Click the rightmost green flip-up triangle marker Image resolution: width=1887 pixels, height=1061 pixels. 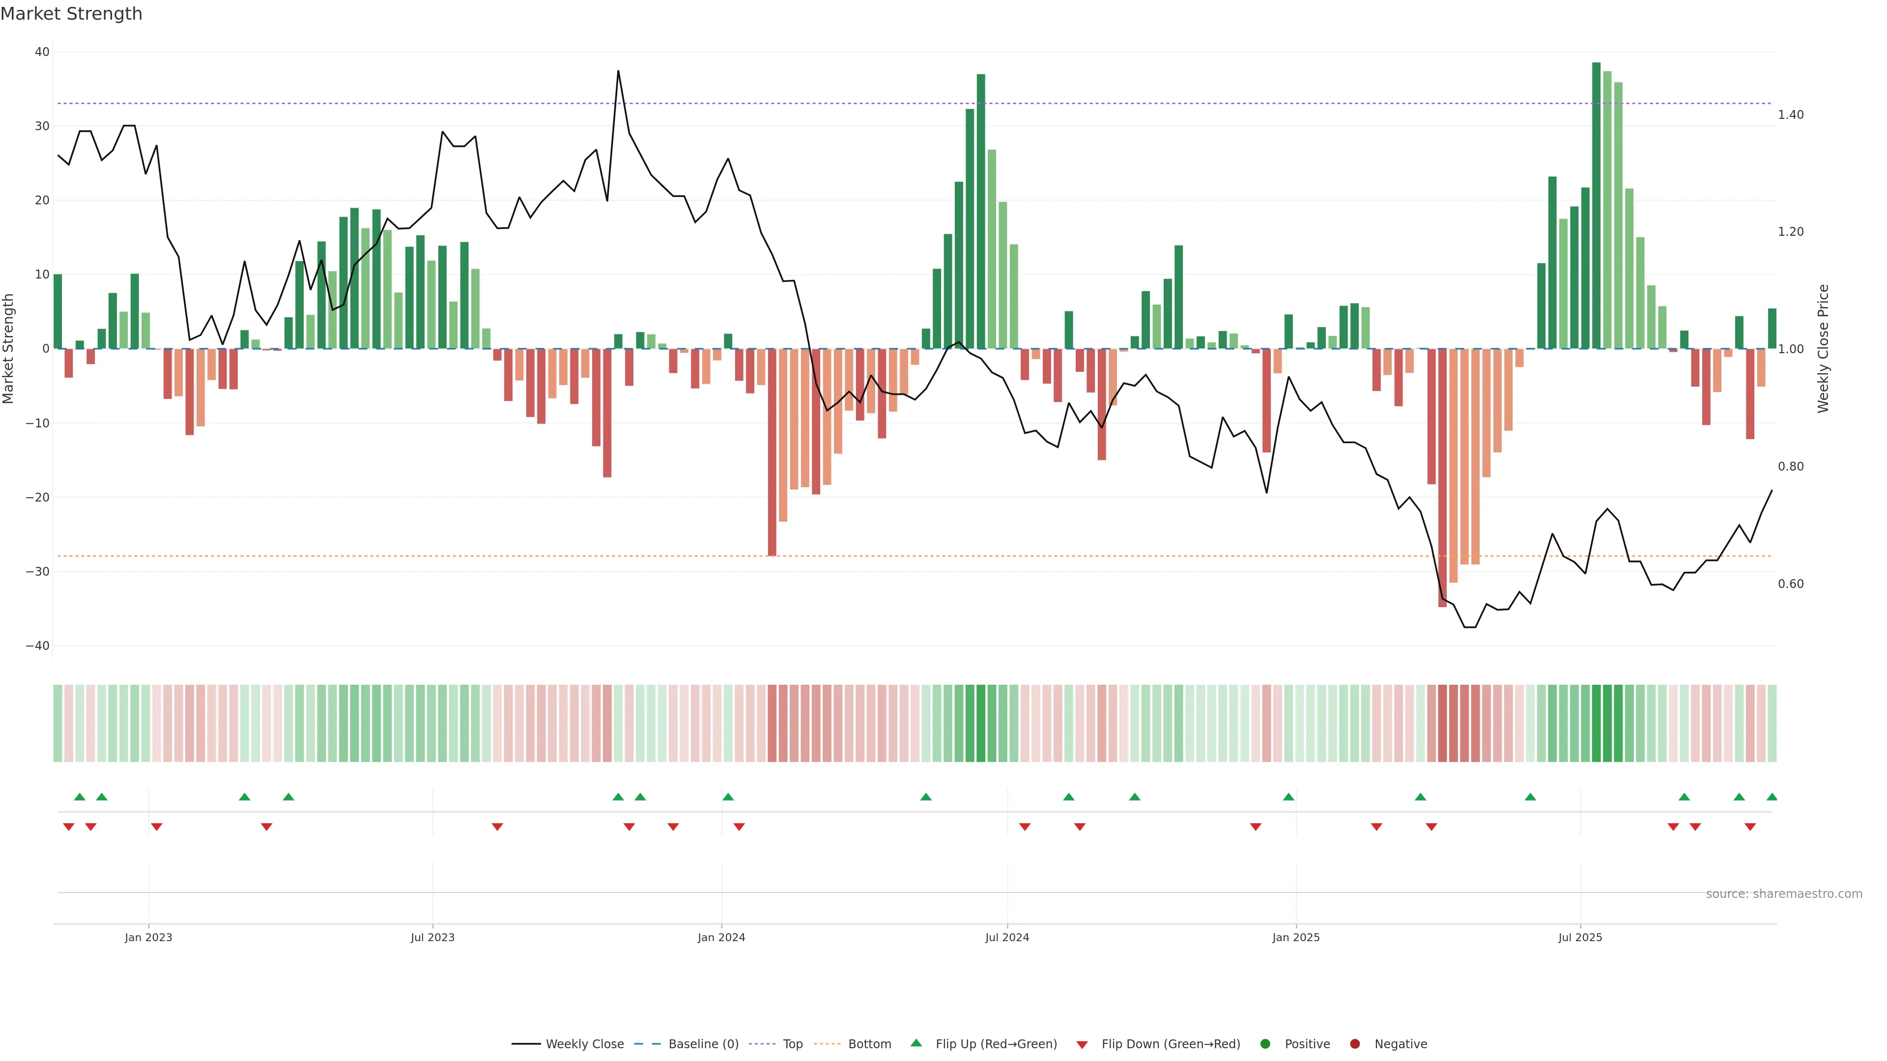(x=1771, y=797)
